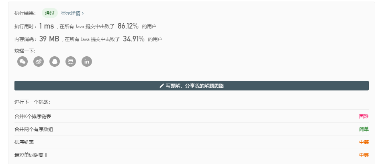Click the 39 MB memory value

(49, 39)
